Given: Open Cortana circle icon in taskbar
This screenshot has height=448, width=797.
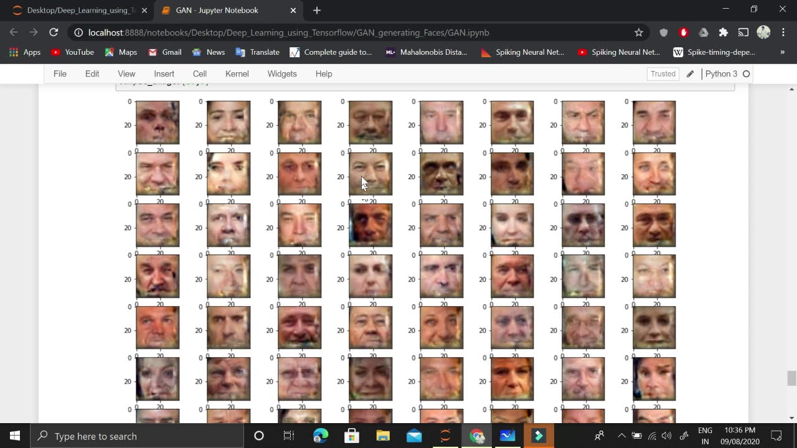Looking at the screenshot, I should [259, 436].
